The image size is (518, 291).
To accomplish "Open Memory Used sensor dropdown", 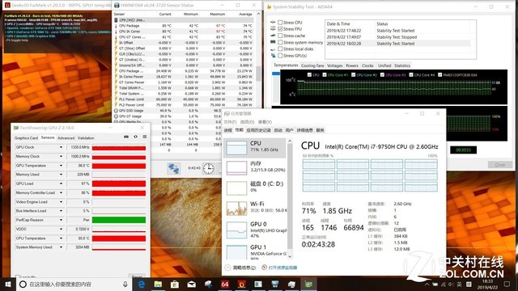I will coord(61,175).
